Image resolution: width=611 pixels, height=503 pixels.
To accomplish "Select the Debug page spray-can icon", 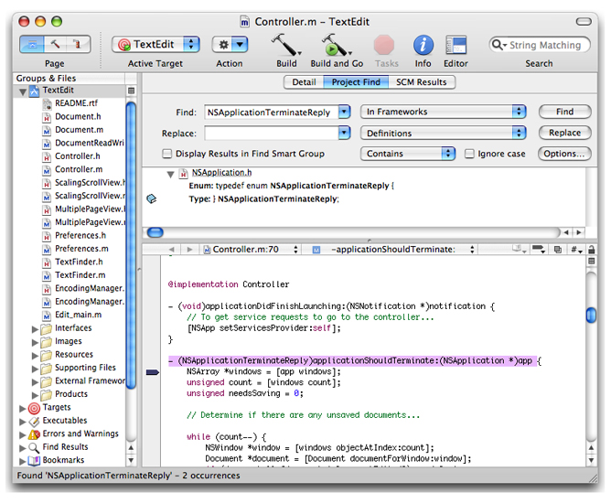I will (78, 45).
